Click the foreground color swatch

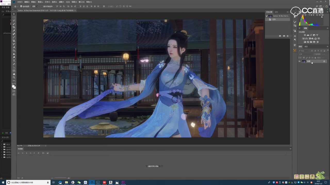click(x=13, y=86)
